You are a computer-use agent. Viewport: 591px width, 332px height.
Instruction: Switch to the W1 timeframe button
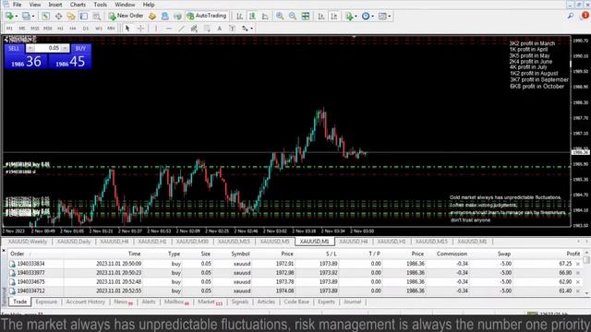tap(99, 29)
